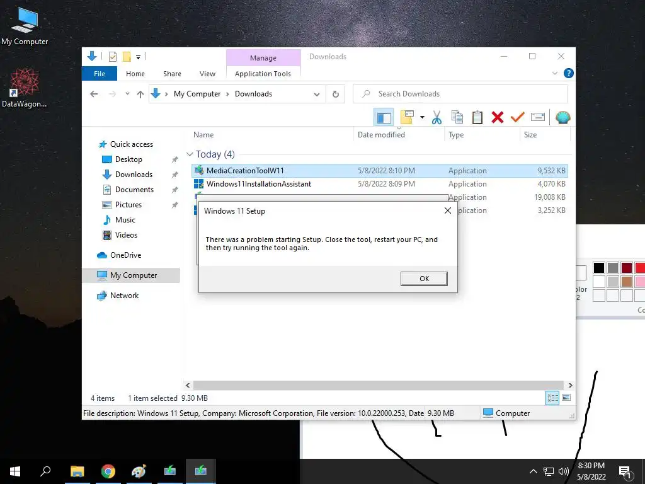Switch to Details view via status bar icon
This screenshot has height=484, width=645.
point(552,398)
